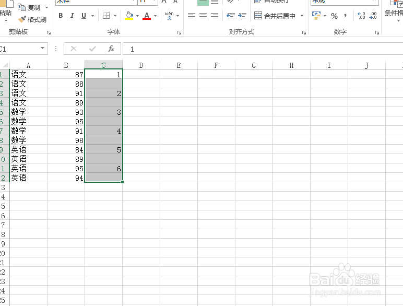Click the Paste (粘贴) button
The image size is (403, 306).
tap(5, 10)
